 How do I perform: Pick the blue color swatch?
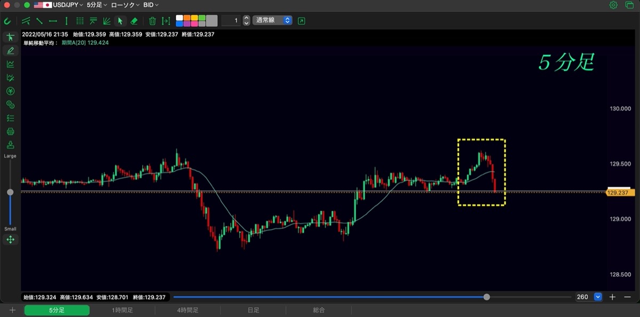click(179, 24)
